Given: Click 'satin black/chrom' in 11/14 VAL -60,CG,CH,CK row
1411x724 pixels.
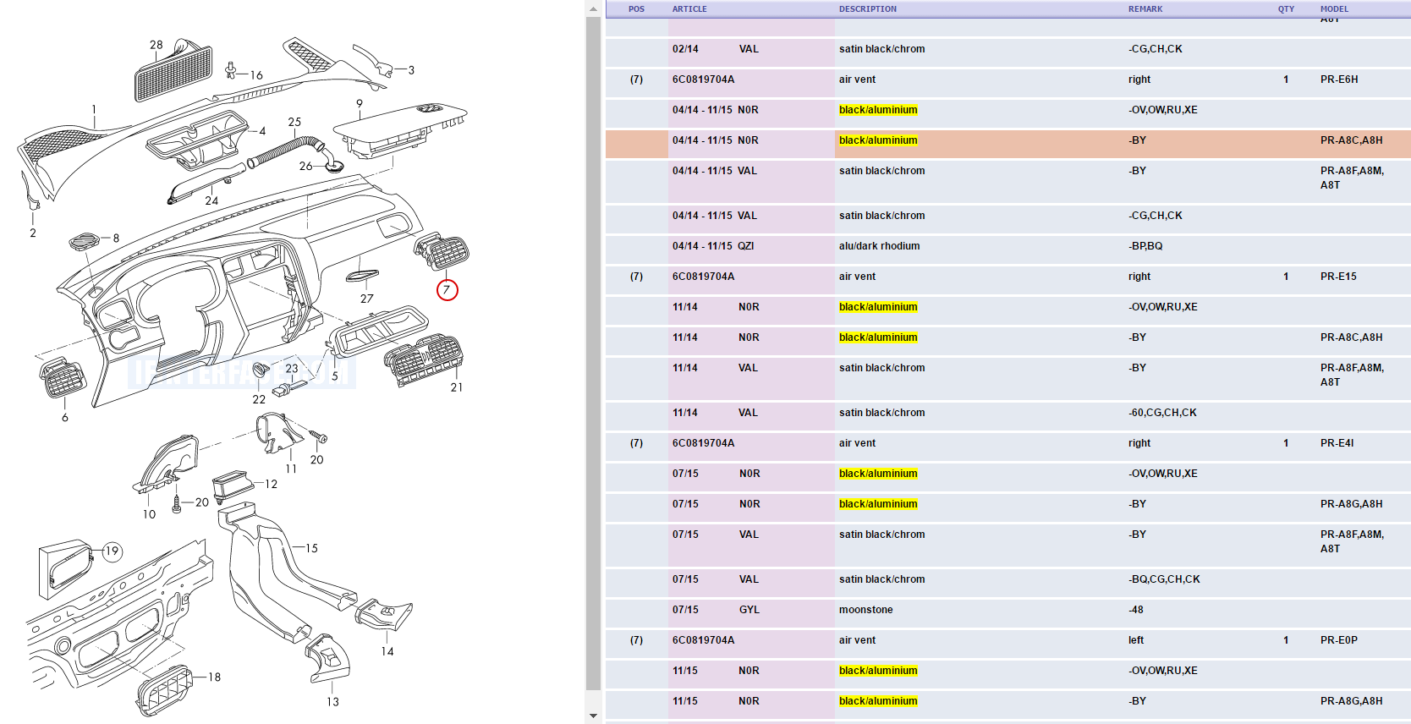Looking at the screenshot, I should pos(881,413).
